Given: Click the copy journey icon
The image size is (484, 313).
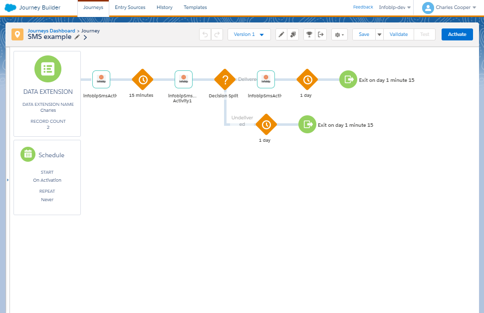Looking at the screenshot, I should point(293,34).
